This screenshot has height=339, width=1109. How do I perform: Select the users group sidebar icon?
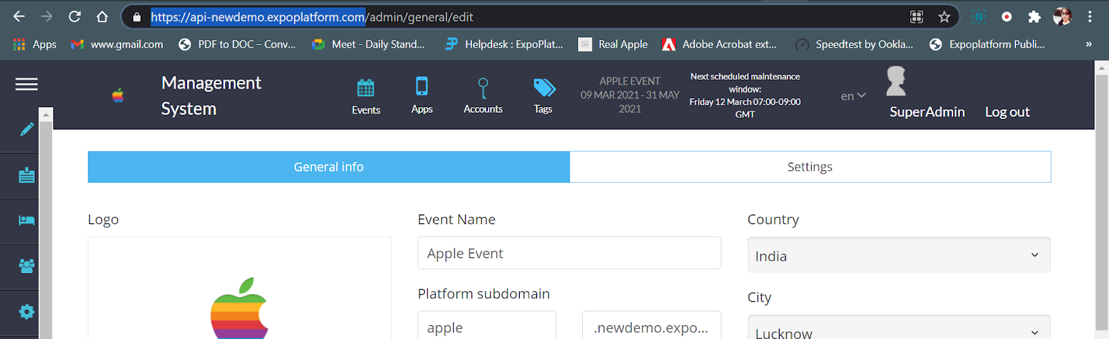[x=26, y=266]
